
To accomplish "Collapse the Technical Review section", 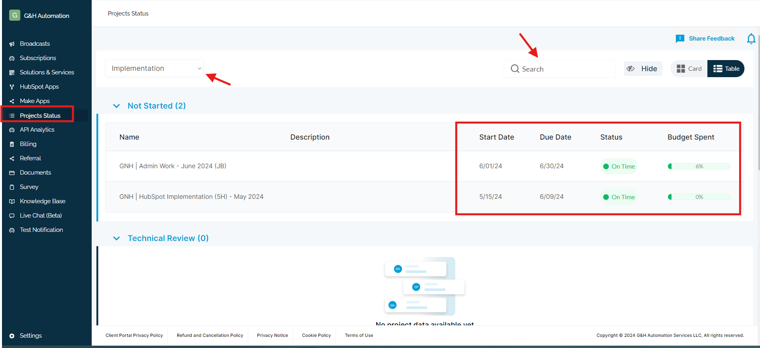I will tap(116, 238).
